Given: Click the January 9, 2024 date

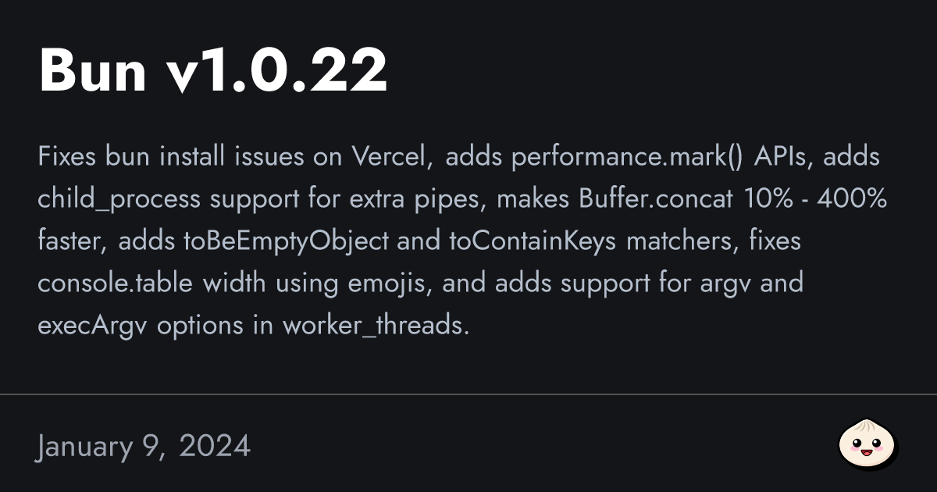Looking at the screenshot, I should coord(144,446).
